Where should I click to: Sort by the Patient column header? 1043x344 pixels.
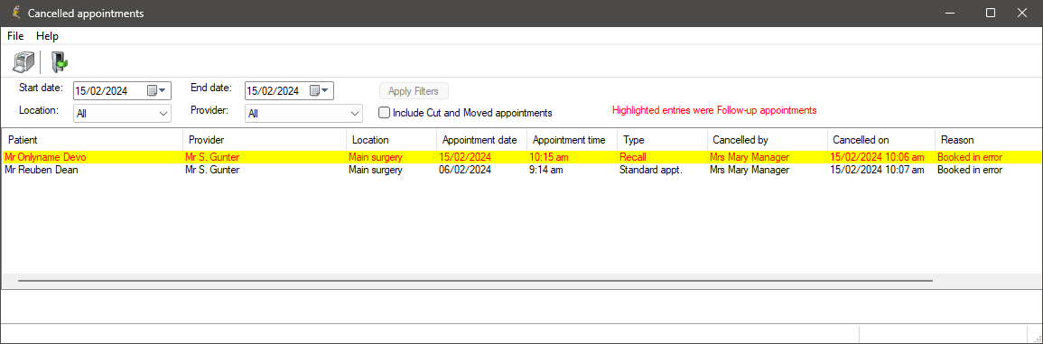coord(92,140)
